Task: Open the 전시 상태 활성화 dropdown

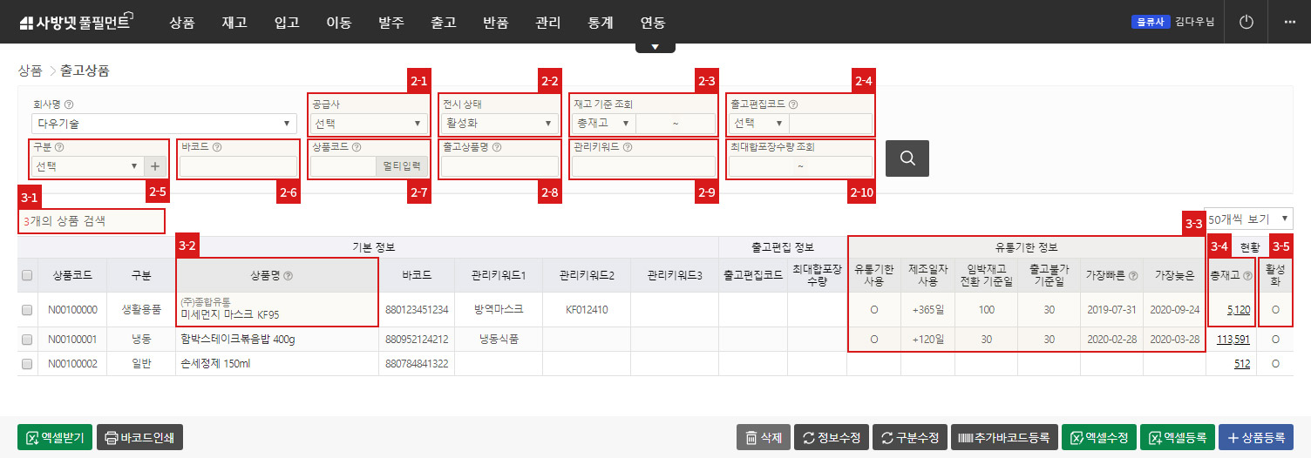Action: [499, 124]
